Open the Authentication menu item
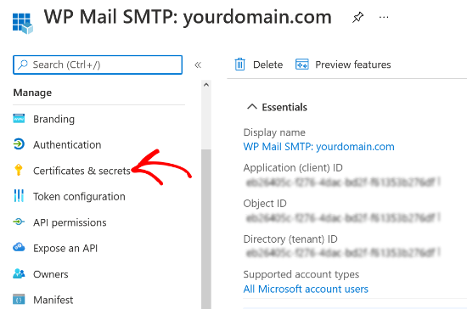467x309 pixels. click(x=67, y=144)
